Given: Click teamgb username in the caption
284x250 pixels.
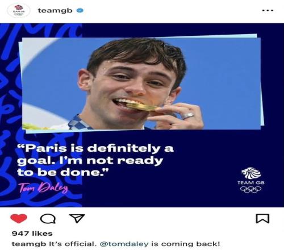Looking at the screenshot, I should click(x=29, y=244).
